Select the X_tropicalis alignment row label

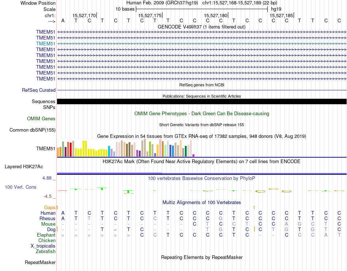[43, 246]
